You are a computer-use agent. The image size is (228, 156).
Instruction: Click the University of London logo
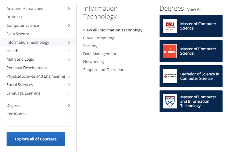point(170,76)
